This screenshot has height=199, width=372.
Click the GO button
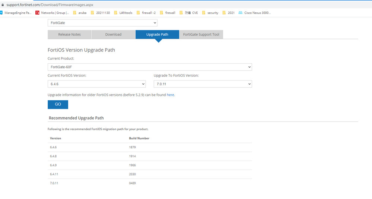[58, 104]
